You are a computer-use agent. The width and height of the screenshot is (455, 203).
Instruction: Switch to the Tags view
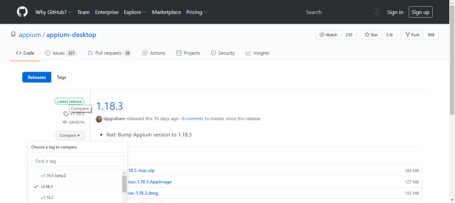(x=61, y=77)
